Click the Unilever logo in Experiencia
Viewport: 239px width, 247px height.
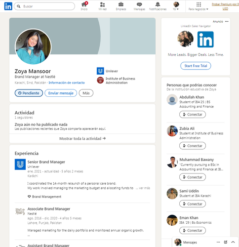(x=20, y=165)
